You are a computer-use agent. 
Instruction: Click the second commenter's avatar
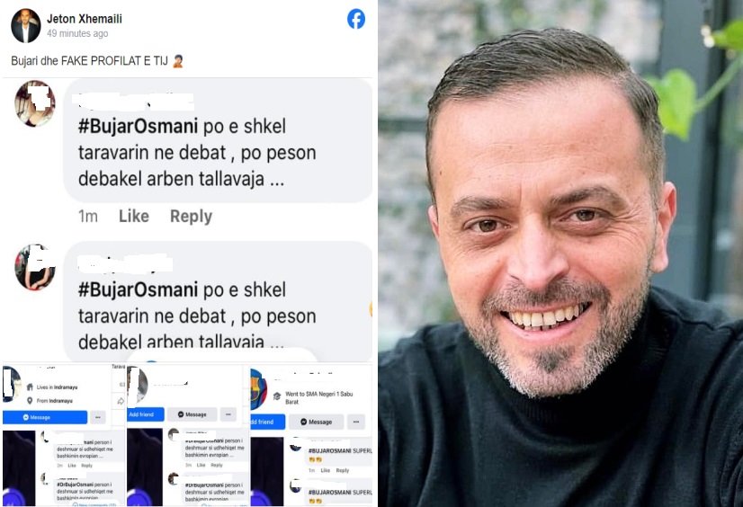35,267
